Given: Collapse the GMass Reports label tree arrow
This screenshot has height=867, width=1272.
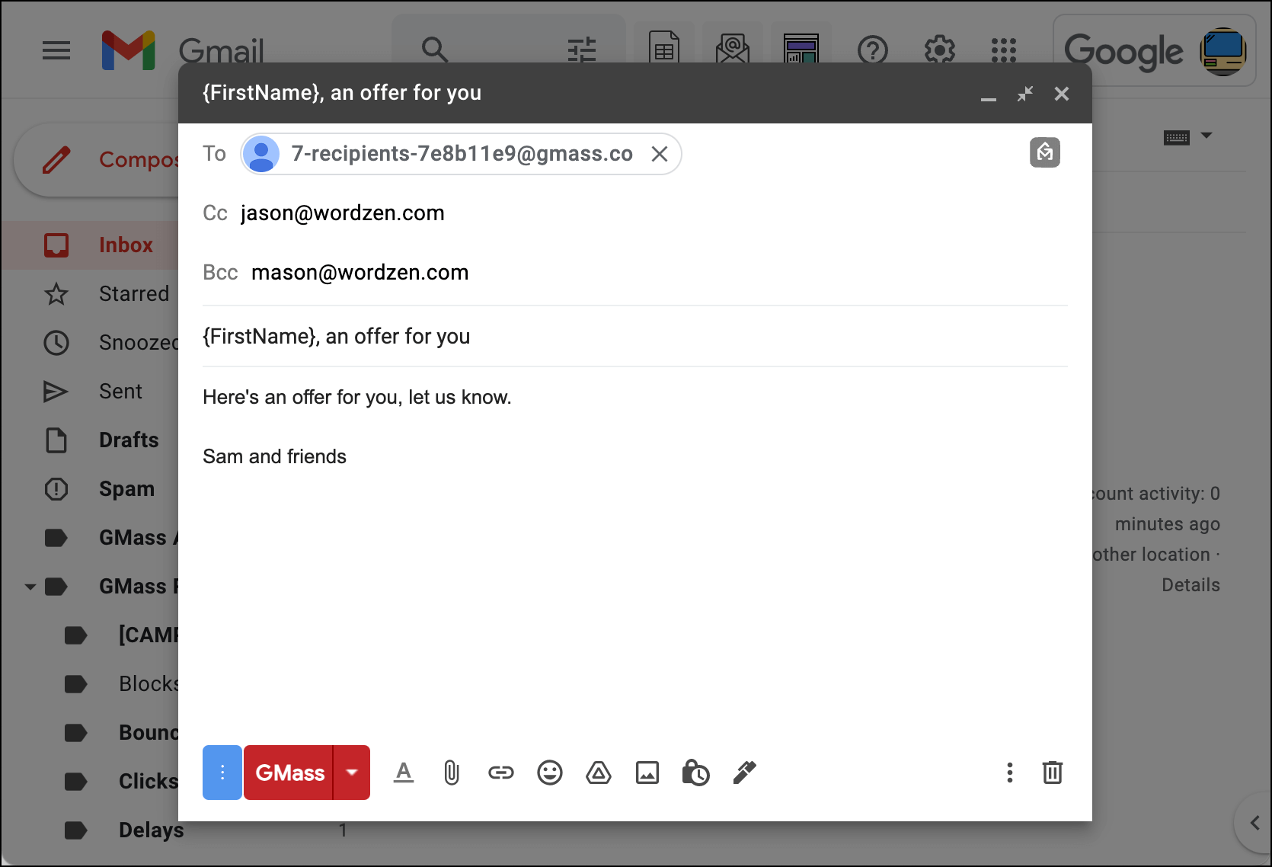Looking at the screenshot, I should pos(30,587).
